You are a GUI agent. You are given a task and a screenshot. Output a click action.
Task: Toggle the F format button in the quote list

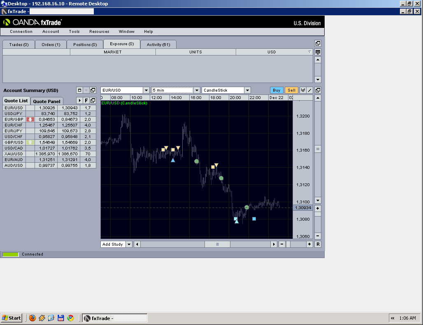tap(86, 100)
